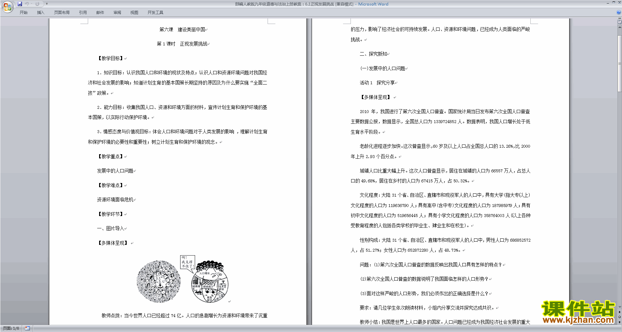This screenshot has width=622, height=332.
Task: Click the vertical scrollbar up arrow
Action: point(619,27)
